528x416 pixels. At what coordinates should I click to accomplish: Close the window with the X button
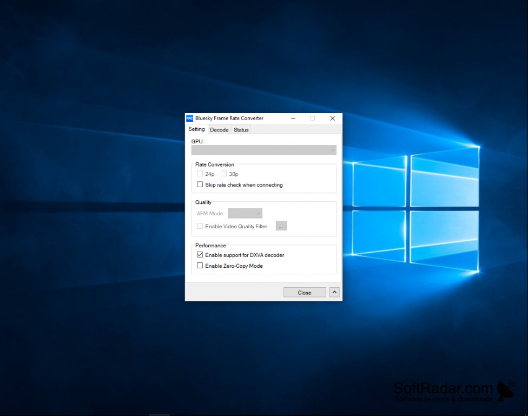332,118
